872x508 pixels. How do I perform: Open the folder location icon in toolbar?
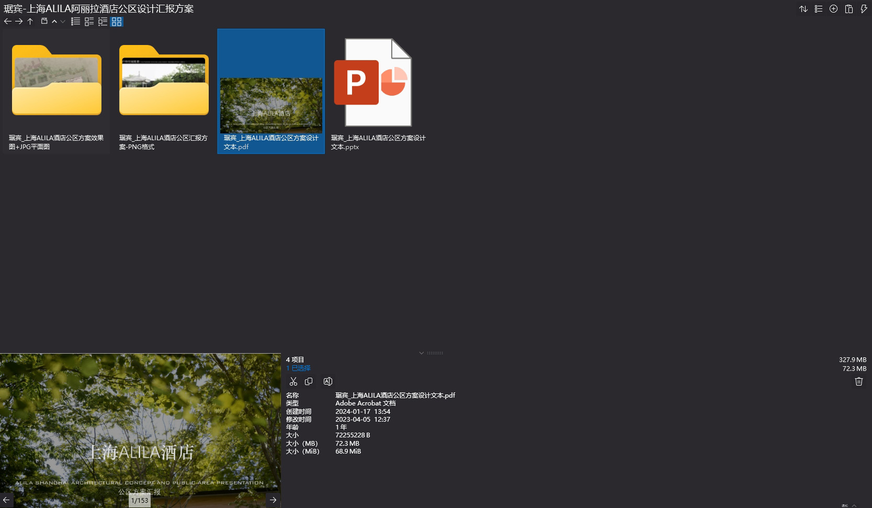click(44, 21)
